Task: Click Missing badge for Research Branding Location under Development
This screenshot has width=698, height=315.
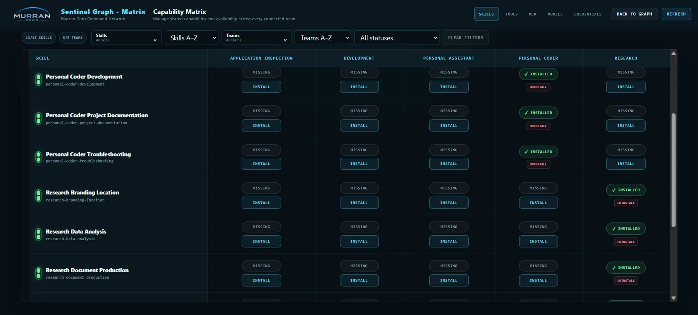Action: [359, 188]
